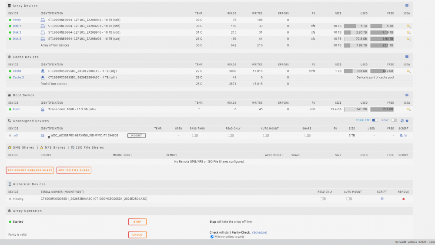
Task: Click the Flash boot drive icon
Action: 43,109
